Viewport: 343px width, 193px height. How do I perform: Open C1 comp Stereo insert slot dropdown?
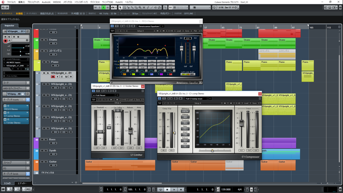pos(27,113)
